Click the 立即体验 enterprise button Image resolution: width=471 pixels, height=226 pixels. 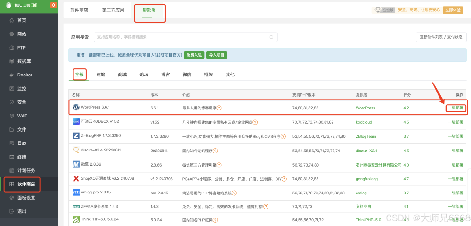coord(452,10)
